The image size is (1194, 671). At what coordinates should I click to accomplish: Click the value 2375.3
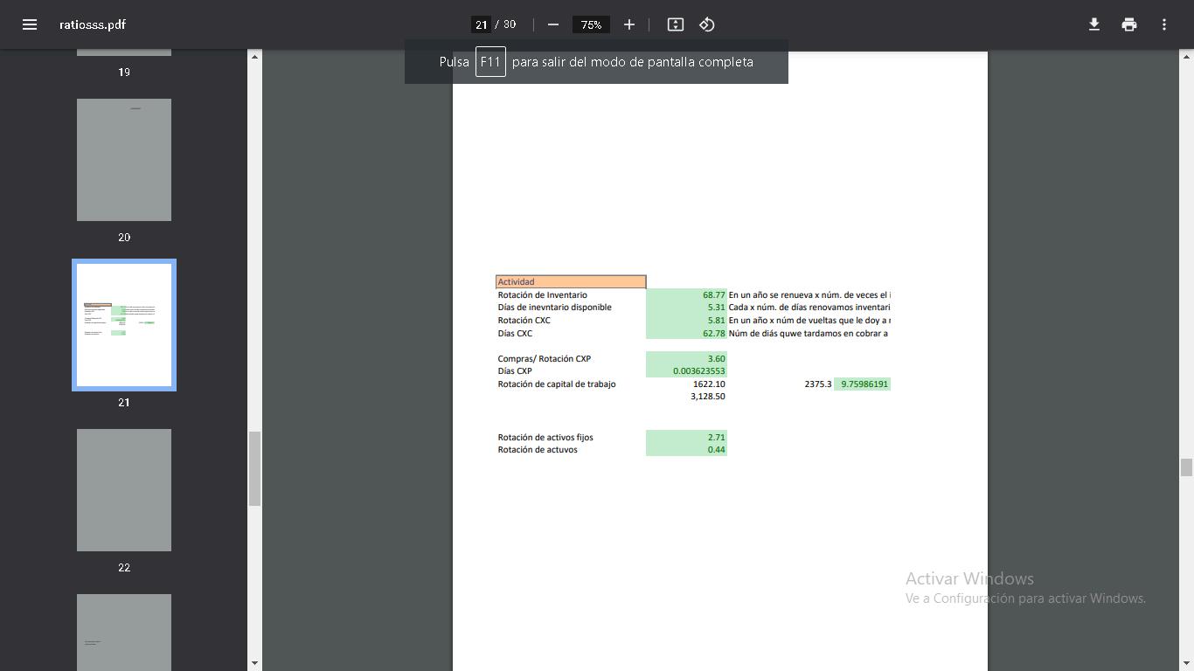point(818,384)
